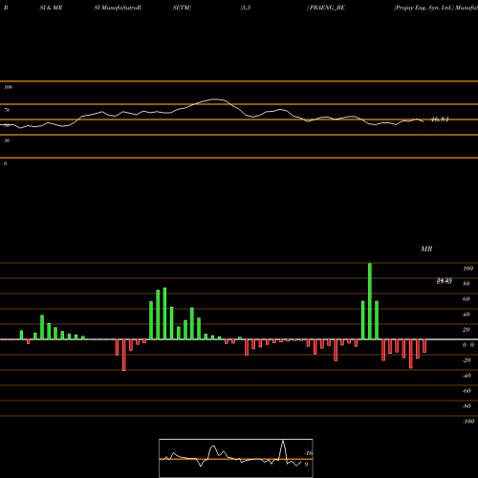The width and height of the screenshot is (478, 478).
Task: Open the mini overview chart thumbnail
Action: coord(236,458)
